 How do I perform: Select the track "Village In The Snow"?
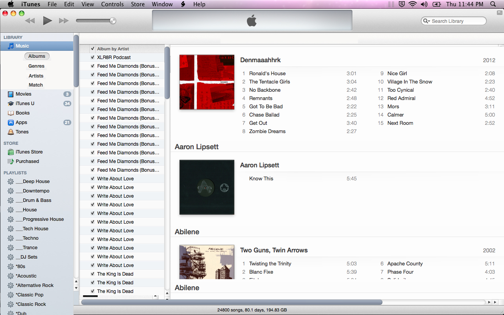(x=410, y=82)
